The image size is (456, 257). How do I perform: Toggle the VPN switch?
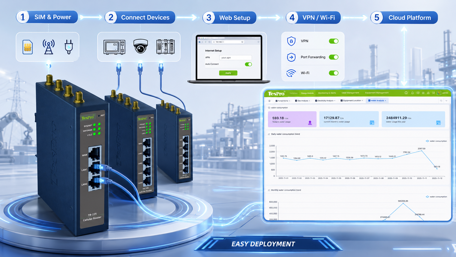[x=334, y=41]
